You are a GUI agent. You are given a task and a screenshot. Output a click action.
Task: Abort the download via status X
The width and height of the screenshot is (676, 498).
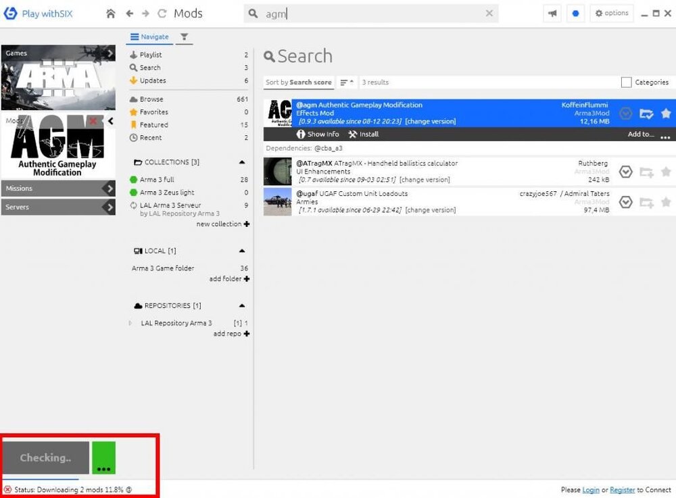tap(7, 489)
